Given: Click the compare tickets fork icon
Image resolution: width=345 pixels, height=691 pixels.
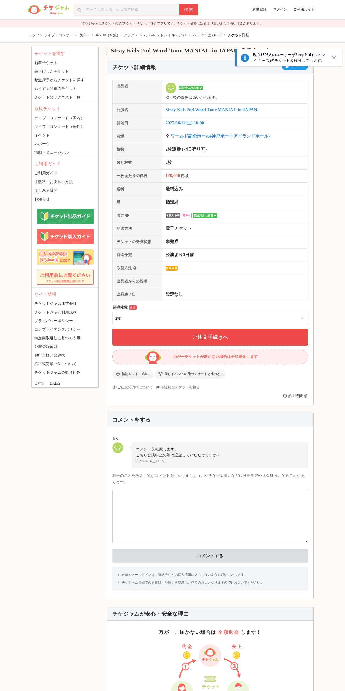Looking at the screenshot, I should pyautogui.click(x=160, y=374).
